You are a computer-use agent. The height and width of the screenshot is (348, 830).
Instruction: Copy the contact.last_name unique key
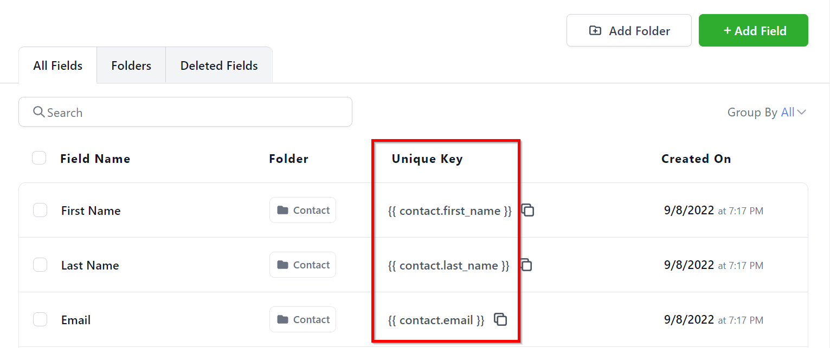point(526,265)
